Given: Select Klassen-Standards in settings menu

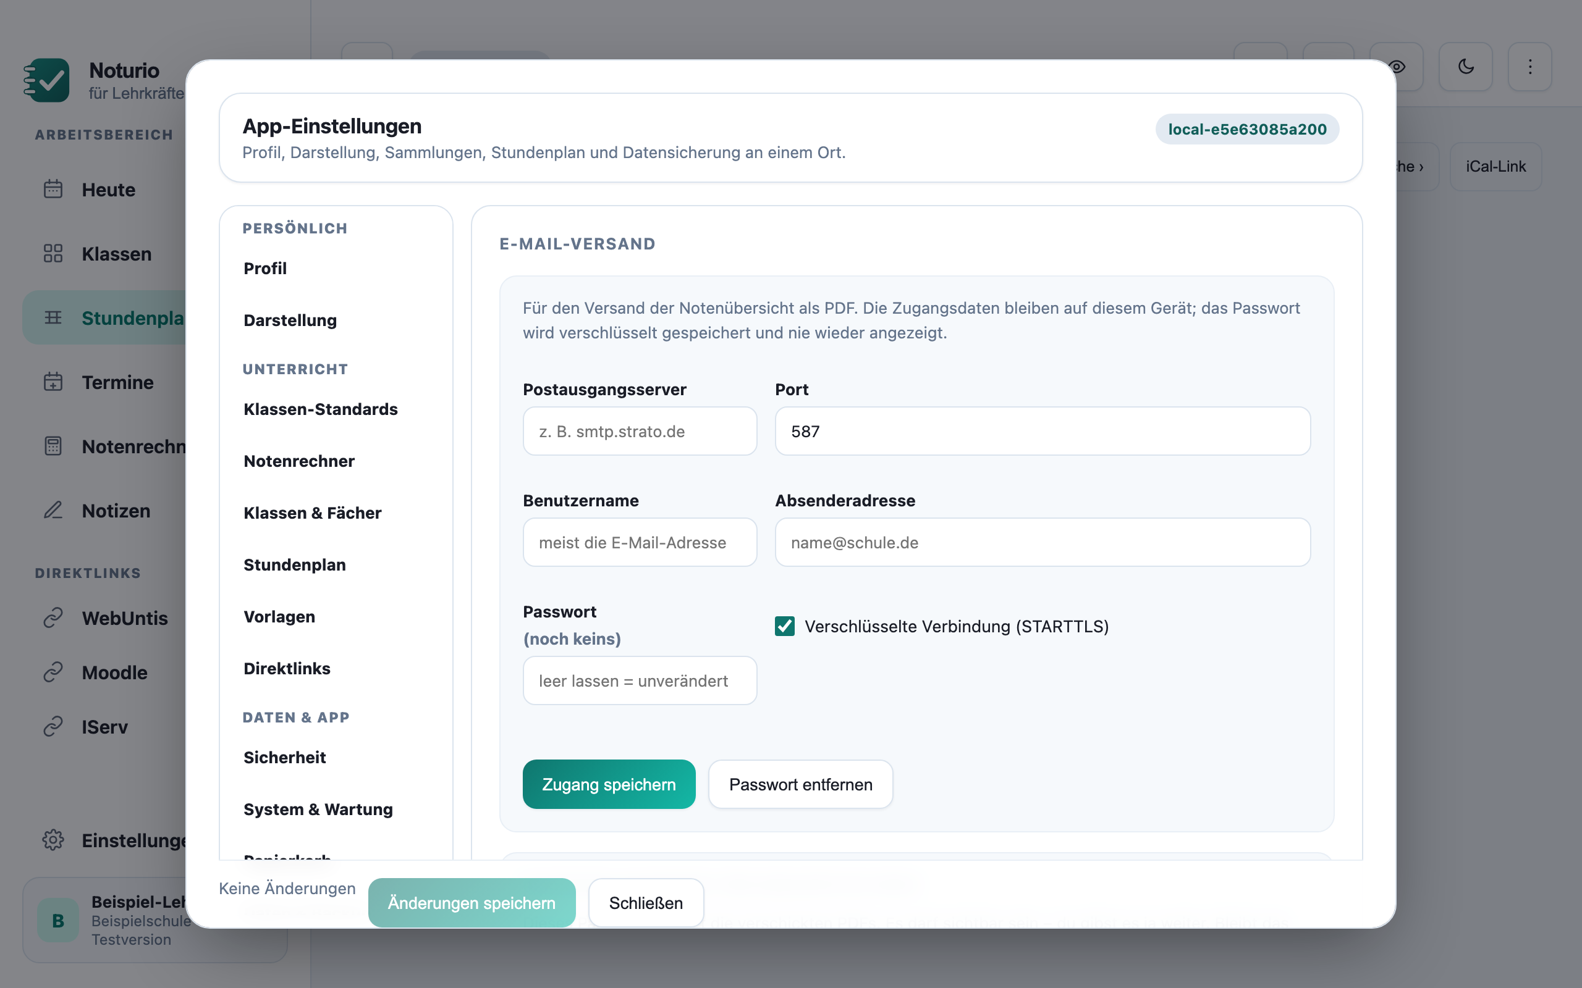Looking at the screenshot, I should click(x=336, y=409).
